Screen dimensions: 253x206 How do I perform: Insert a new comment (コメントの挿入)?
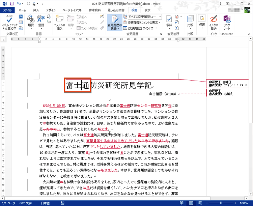click(59, 22)
